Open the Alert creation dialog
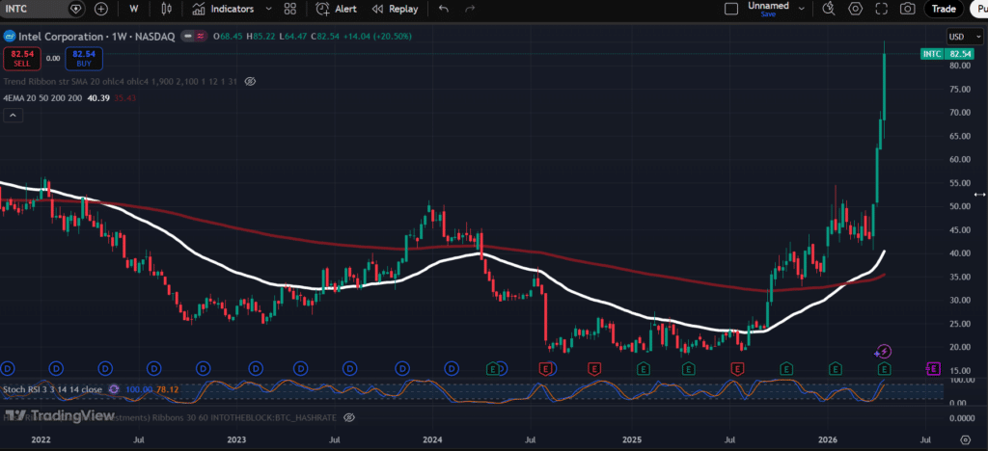The width and height of the screenshot is (988, 451). click(x=337, y=9)
